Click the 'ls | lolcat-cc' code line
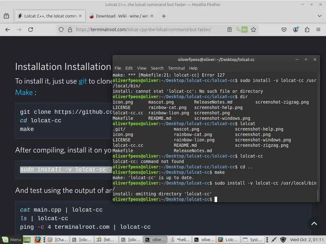Image resolution: width=326 pixels, height=244 pixels. point(44,218)
